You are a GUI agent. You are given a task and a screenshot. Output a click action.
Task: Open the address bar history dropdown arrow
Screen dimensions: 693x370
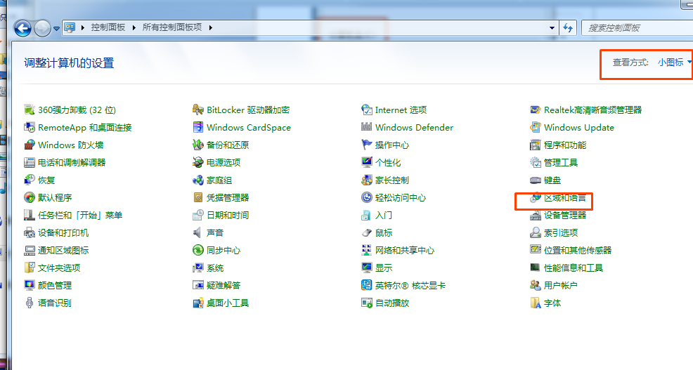(x=552, y=27)
